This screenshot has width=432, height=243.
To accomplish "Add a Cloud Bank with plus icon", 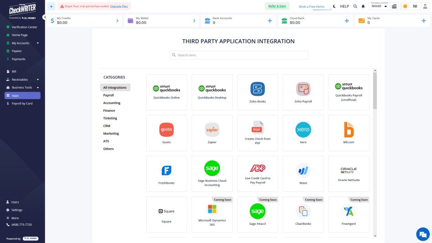I will [347, 21].
